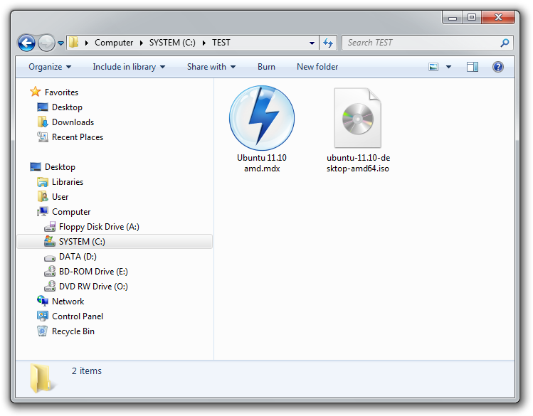Change view using the views icon
The image size is (533, 416).
point(433,67)
